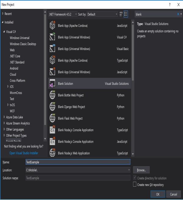This screenshot has height=200, width=183.
Task: Select Windows Classic Desktop category
Action: pos(23,44)
